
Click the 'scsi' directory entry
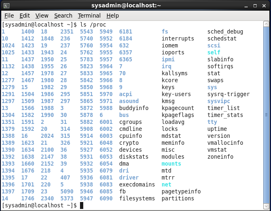(214, 45)
